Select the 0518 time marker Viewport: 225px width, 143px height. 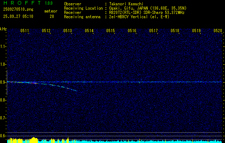(x=175, y=31)
